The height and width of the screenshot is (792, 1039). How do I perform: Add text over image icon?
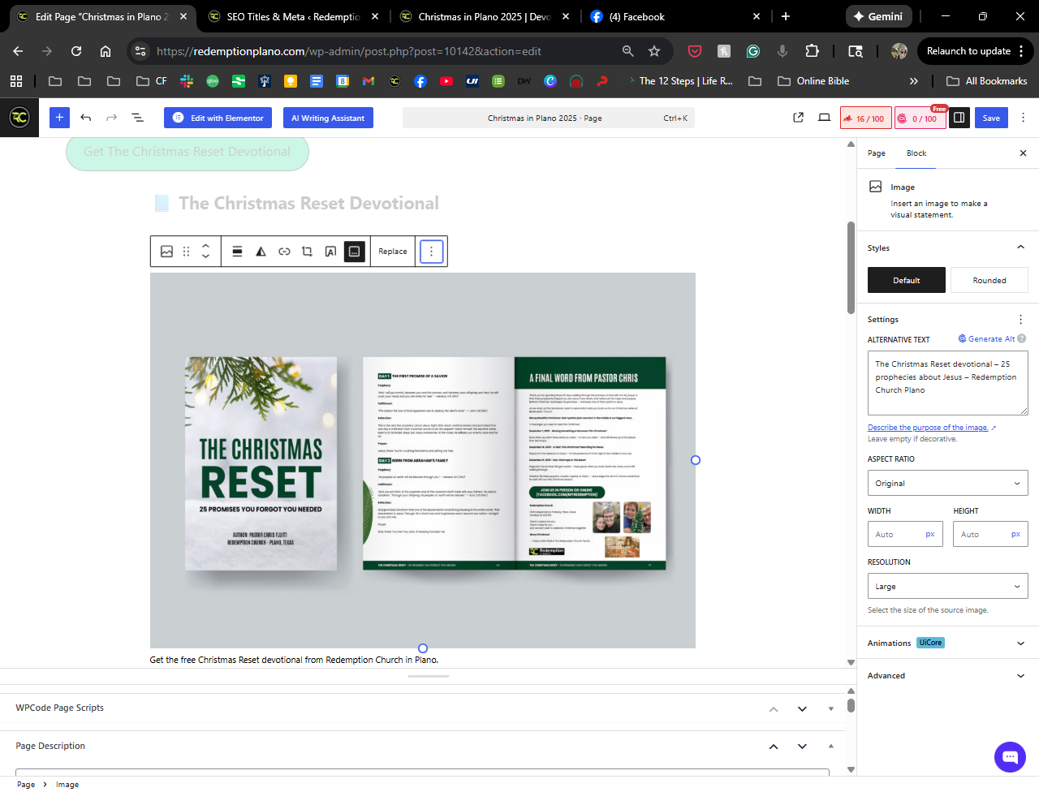[x=330, y=252]
